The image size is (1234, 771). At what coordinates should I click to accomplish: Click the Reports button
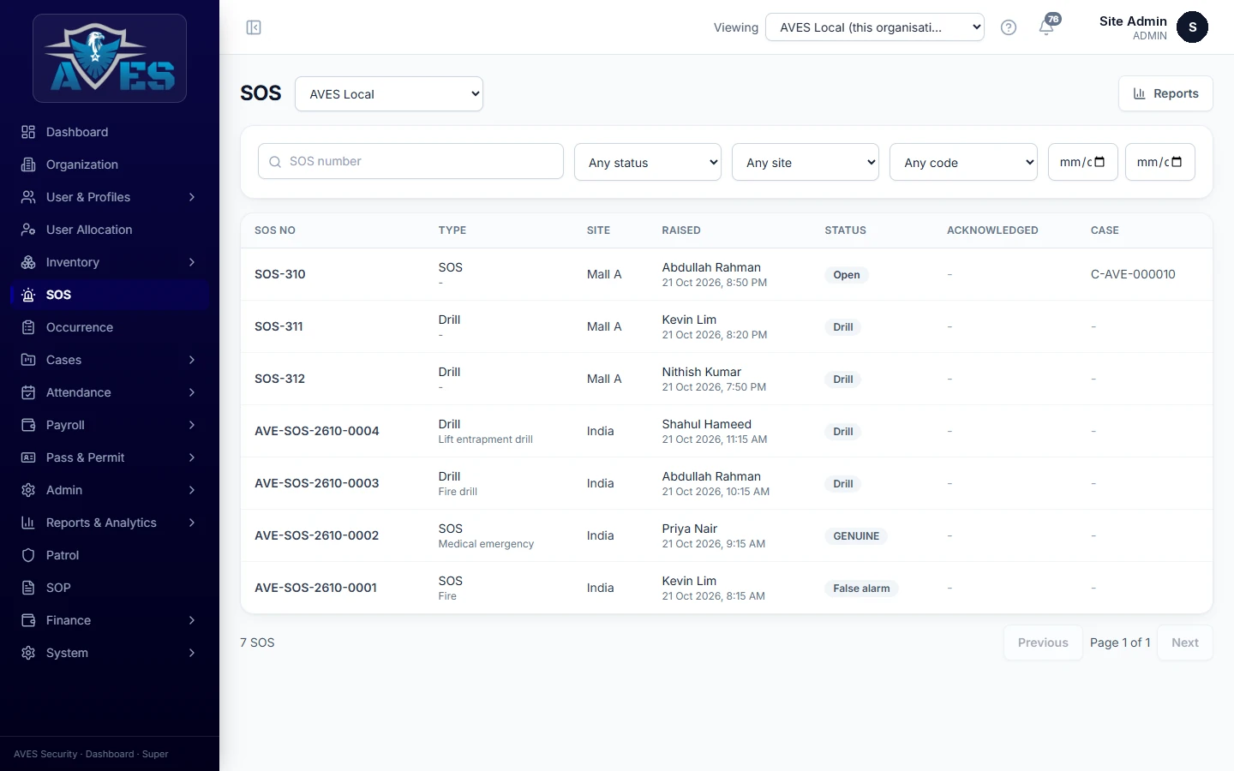[x=1165, y=93]
